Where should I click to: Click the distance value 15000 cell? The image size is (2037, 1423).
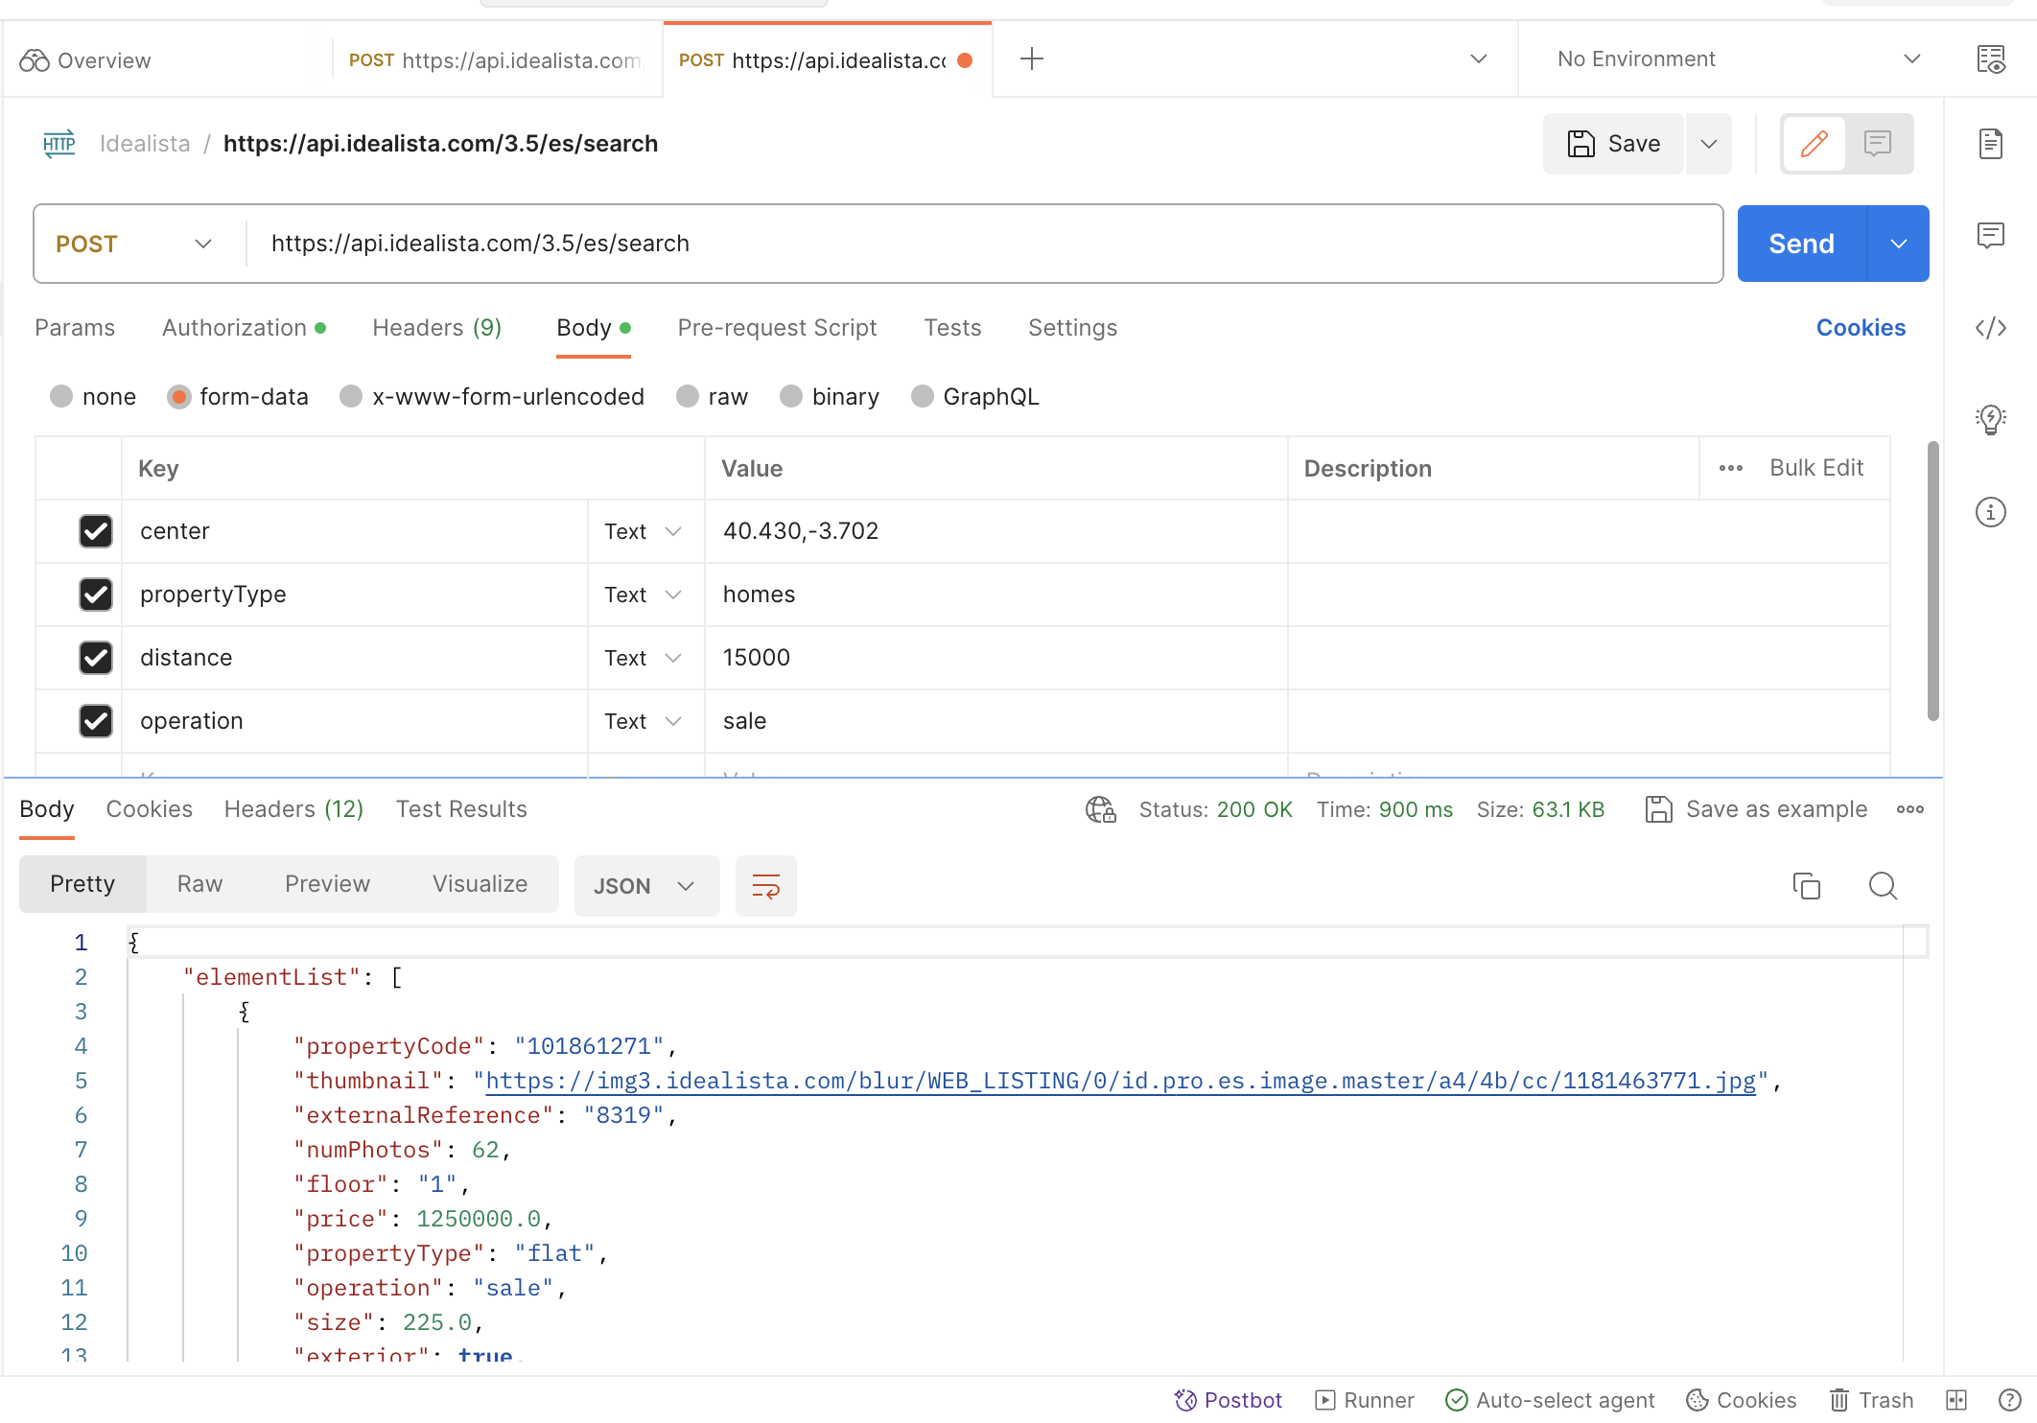(995, 658)
